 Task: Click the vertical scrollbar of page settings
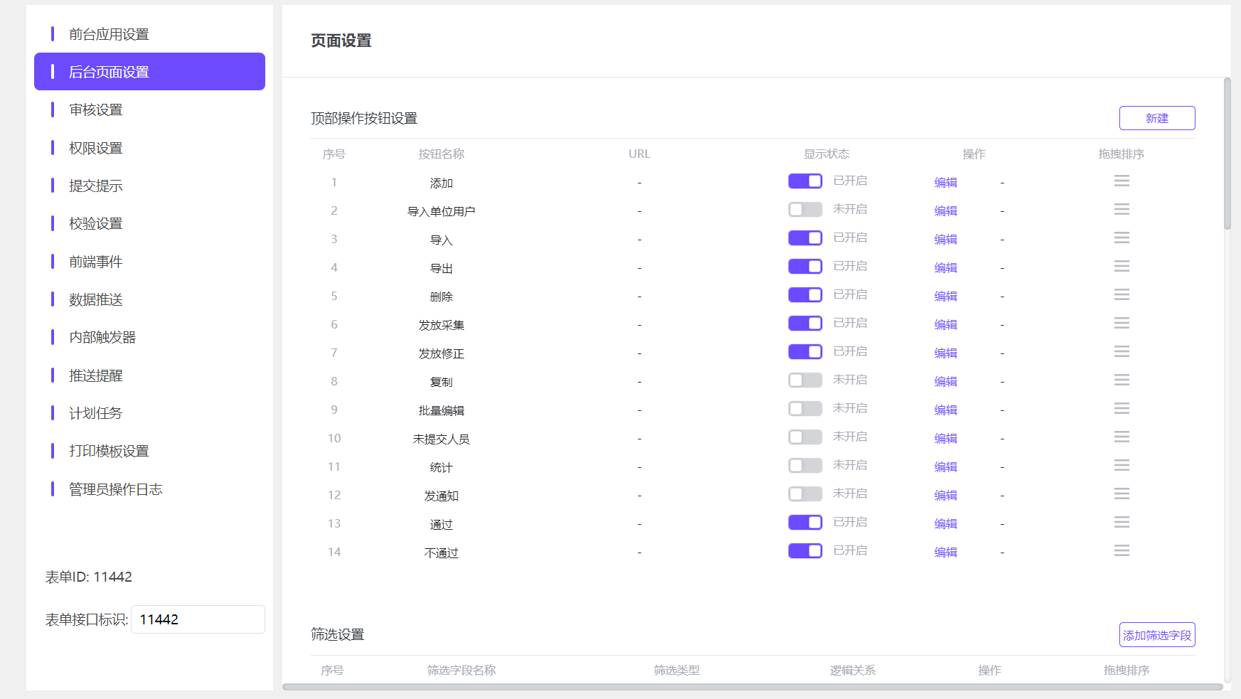pos(1227,154)
